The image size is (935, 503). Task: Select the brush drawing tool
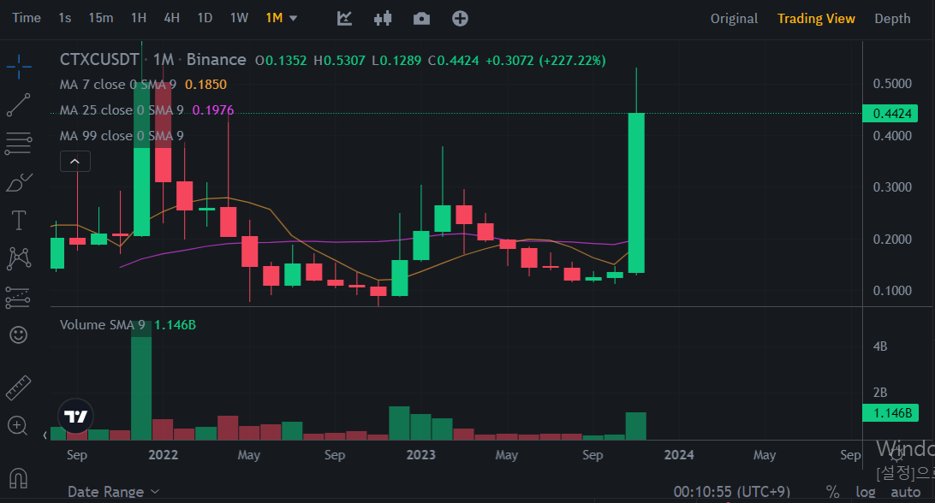click(x=19, y=182)
